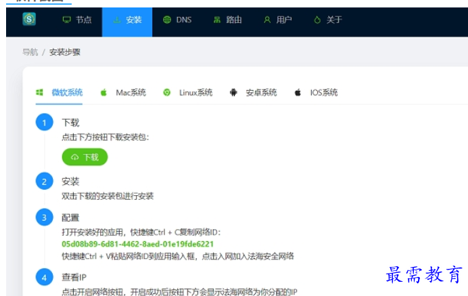This screenshot has width=468, height=296.
Task: Select the 安装 install menu item
Action: pyautogui.click(x=127, y=20)
